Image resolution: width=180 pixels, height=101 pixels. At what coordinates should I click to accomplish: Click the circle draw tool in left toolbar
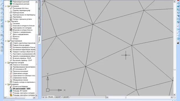2,9
